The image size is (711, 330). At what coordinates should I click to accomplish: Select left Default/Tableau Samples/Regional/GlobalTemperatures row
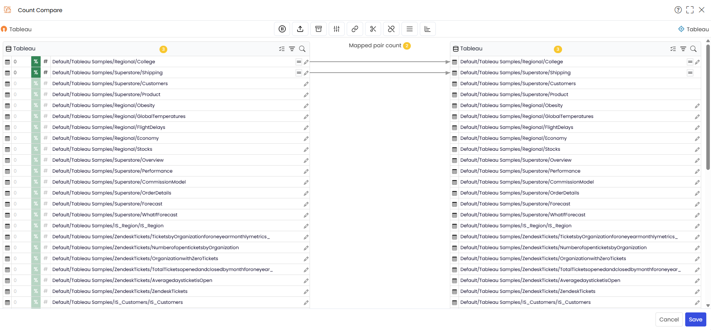point(156,116)
